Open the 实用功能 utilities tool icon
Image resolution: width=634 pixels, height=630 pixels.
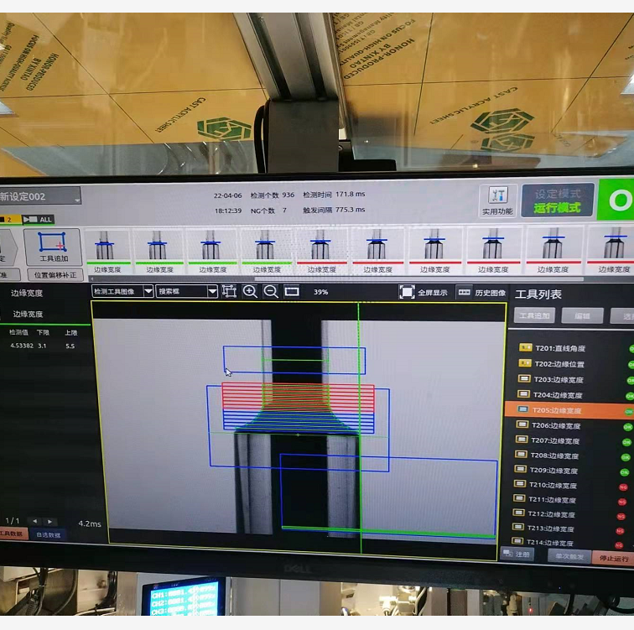point(498,200)
